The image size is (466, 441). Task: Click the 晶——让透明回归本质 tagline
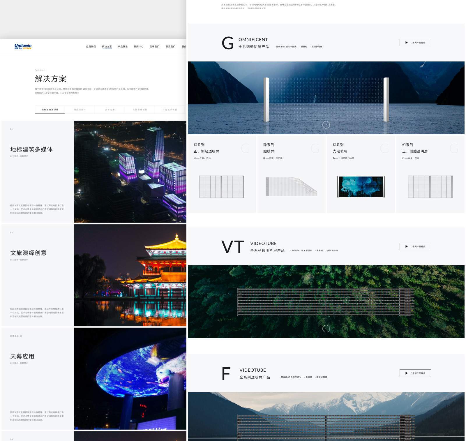click(343, 158)
